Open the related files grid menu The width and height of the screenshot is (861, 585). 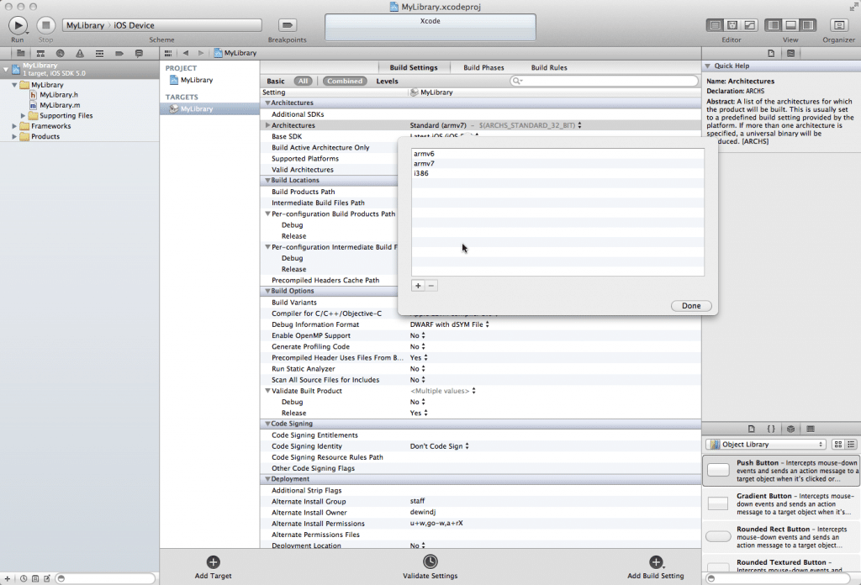tap(168, 53)
